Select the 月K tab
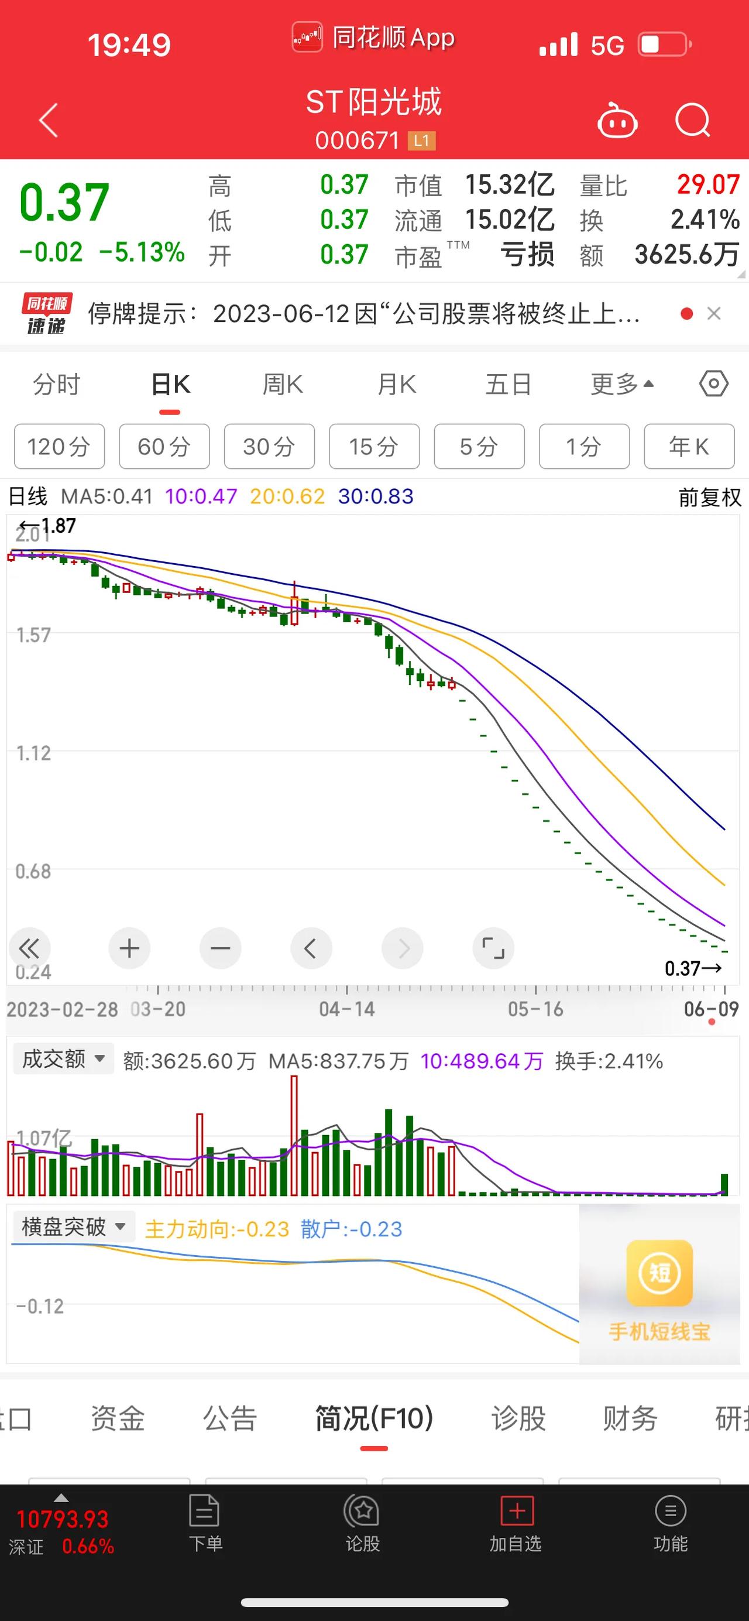This screenshot has width=749, height=1621. click(396, 384)
